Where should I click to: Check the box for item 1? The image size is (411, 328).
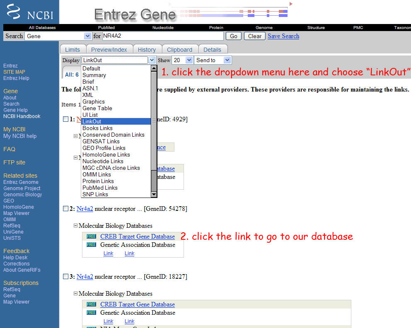click(65, 119)
